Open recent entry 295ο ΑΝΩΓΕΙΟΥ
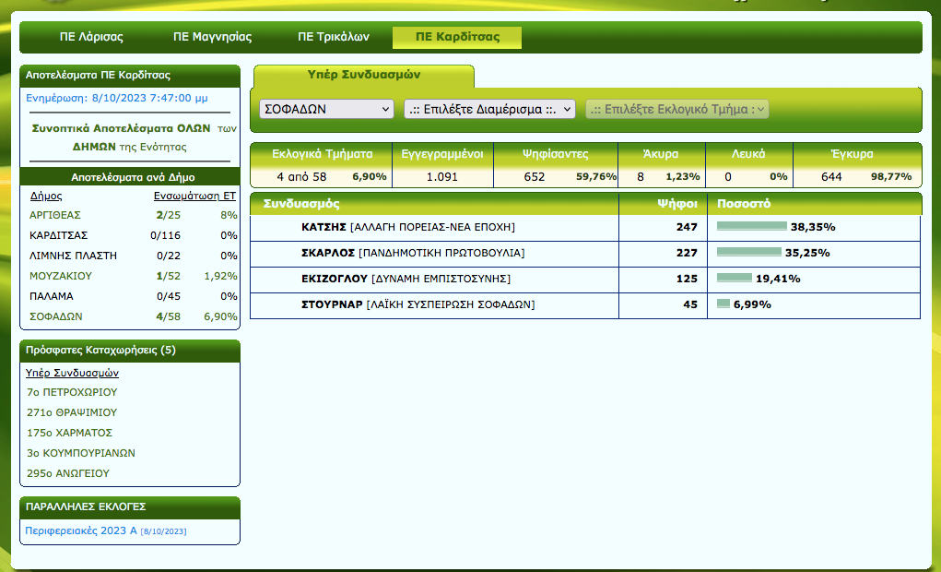This screenshot has height=572, width=941. (x=68, y=473)
